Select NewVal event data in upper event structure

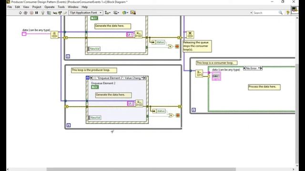tap(94, 49)
